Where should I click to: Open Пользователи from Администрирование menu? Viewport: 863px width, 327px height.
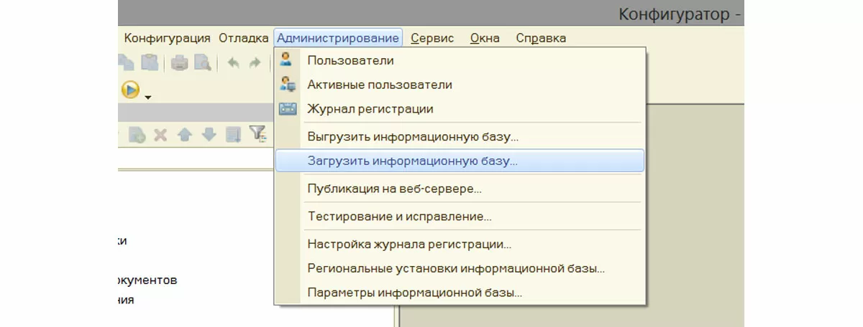(x=350, y=60)
